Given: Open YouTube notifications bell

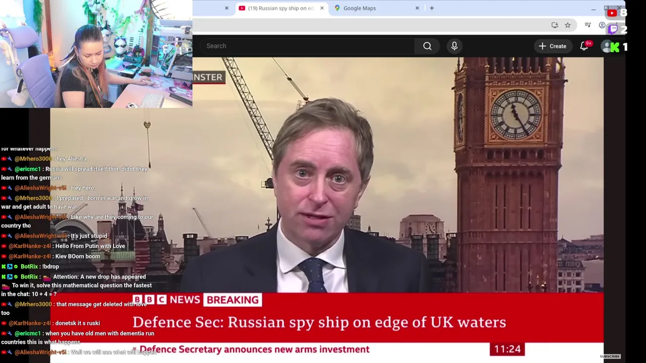Looking at the screenshot, I should [x=584, y=46].
